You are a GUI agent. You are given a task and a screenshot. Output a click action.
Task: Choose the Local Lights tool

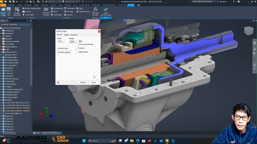[x=28, y=15]
